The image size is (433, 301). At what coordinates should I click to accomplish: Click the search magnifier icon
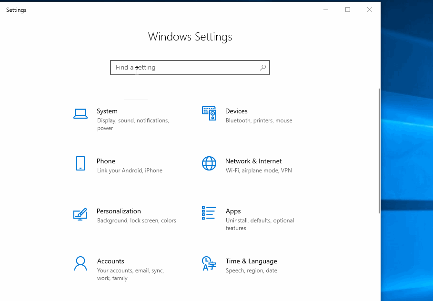click(262, 68)
